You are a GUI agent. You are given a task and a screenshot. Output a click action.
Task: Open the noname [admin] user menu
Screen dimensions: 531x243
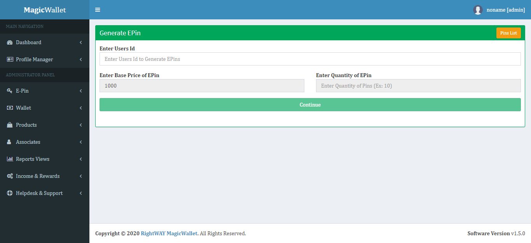pos(499,10)
